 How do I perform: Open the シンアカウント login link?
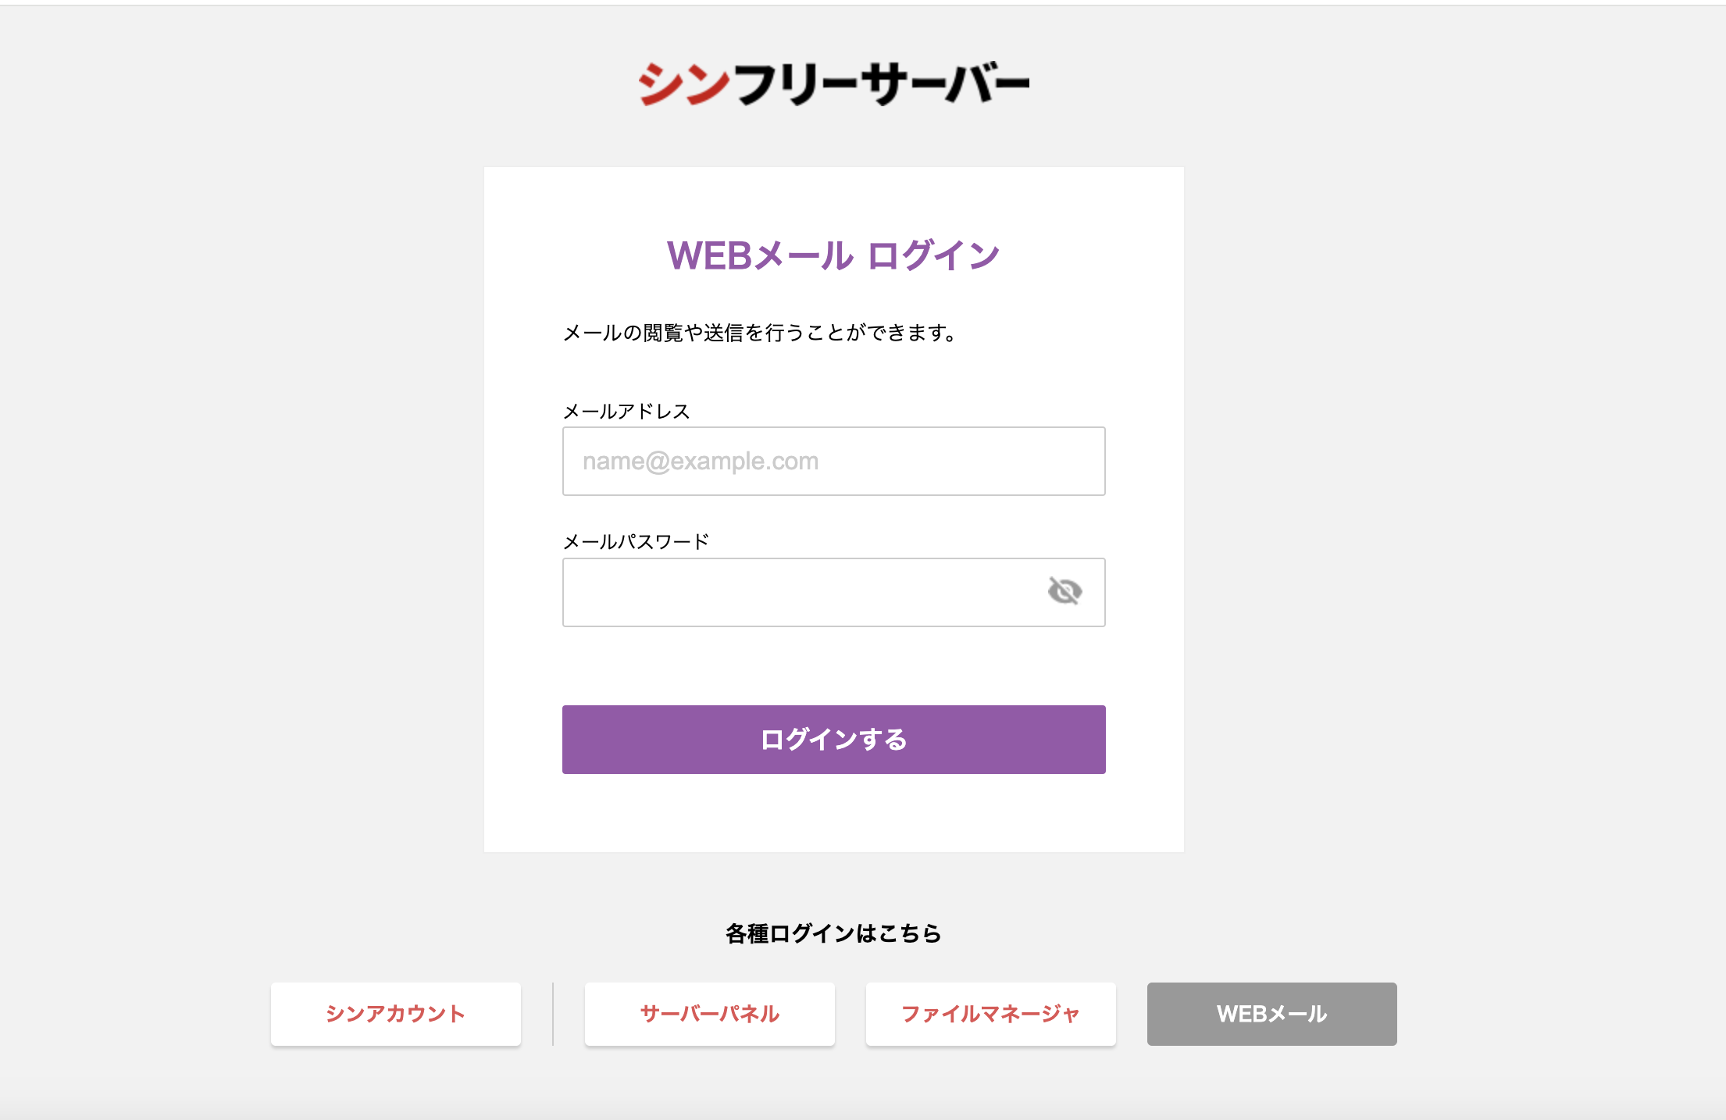[x=395, y=1014]
